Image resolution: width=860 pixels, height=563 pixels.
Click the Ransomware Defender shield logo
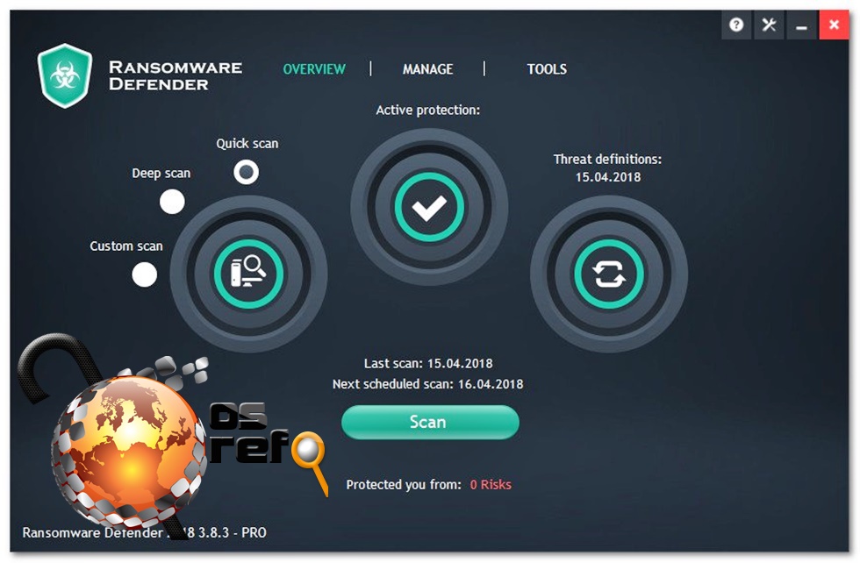[65, 75]
